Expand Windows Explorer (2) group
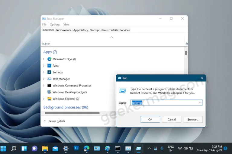Viewport: 232px width, 154px height. (x=43, y=99)
